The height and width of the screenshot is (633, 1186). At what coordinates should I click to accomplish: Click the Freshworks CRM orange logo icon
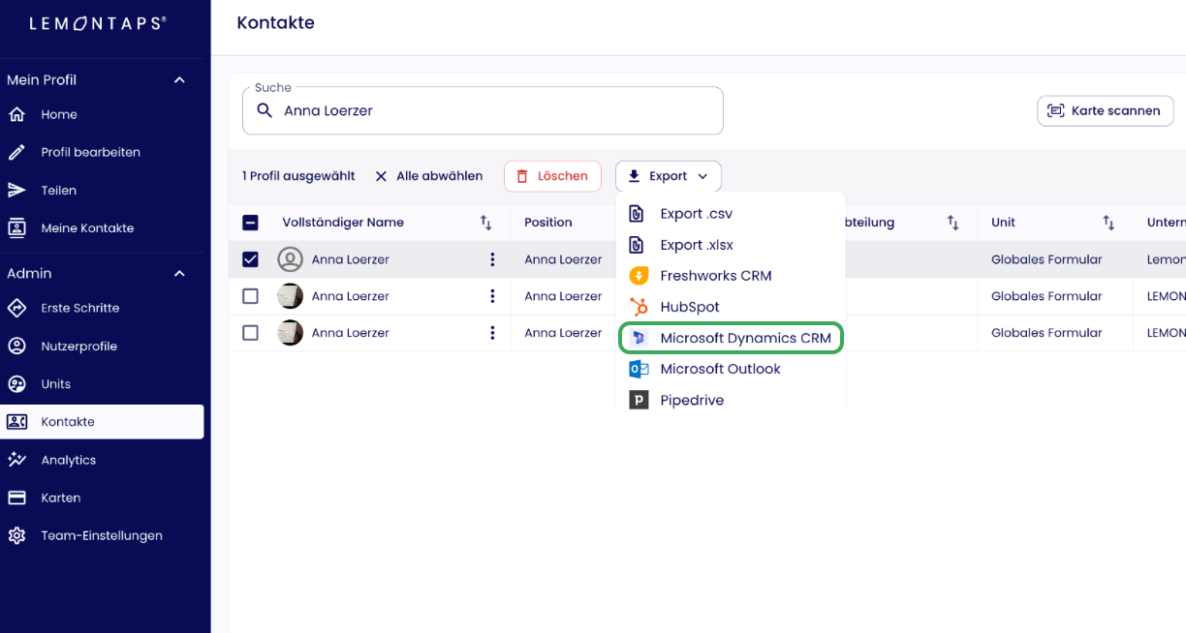(x=639, y=276)
